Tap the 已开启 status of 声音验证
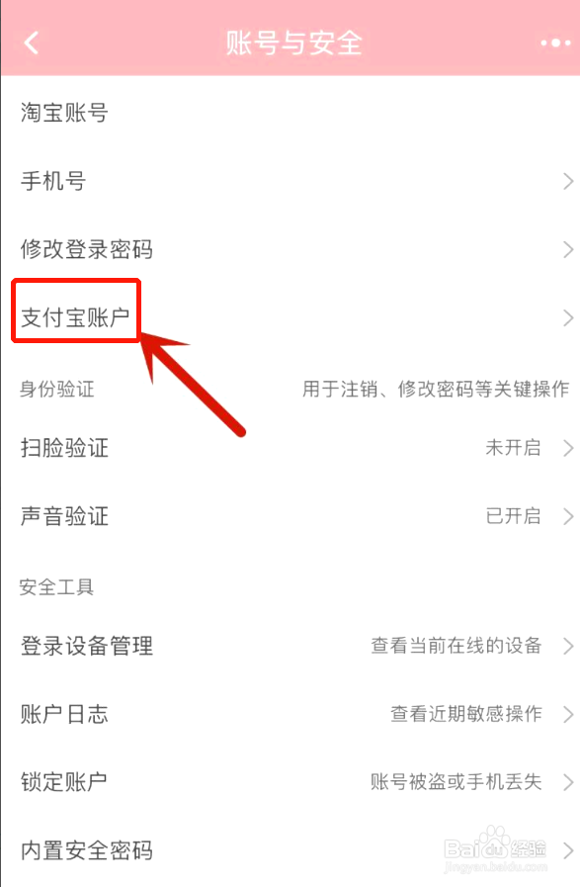This screenshot has width=580, height=887. click(513, 516)
